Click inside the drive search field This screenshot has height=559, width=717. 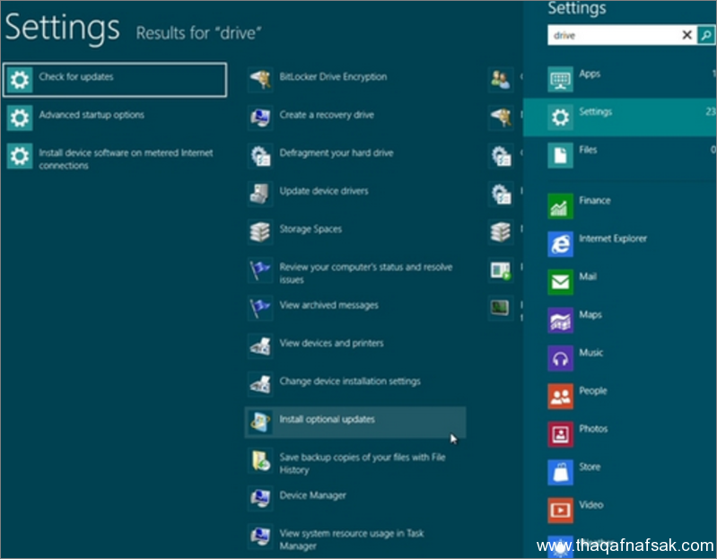click(x=615, y=35)
